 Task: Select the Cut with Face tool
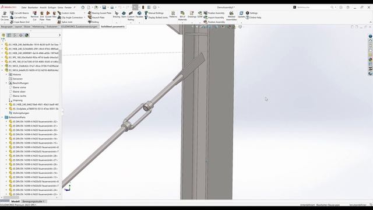coord(18,17)
